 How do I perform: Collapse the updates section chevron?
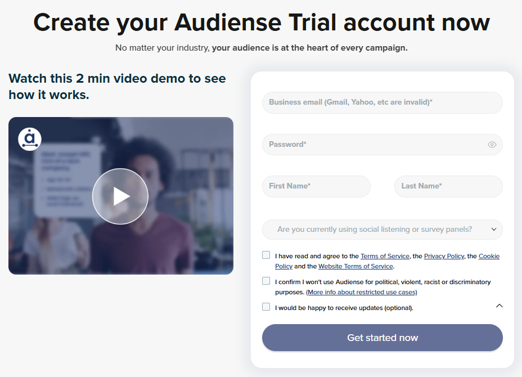pyautogui.click(x=499, y=306)
